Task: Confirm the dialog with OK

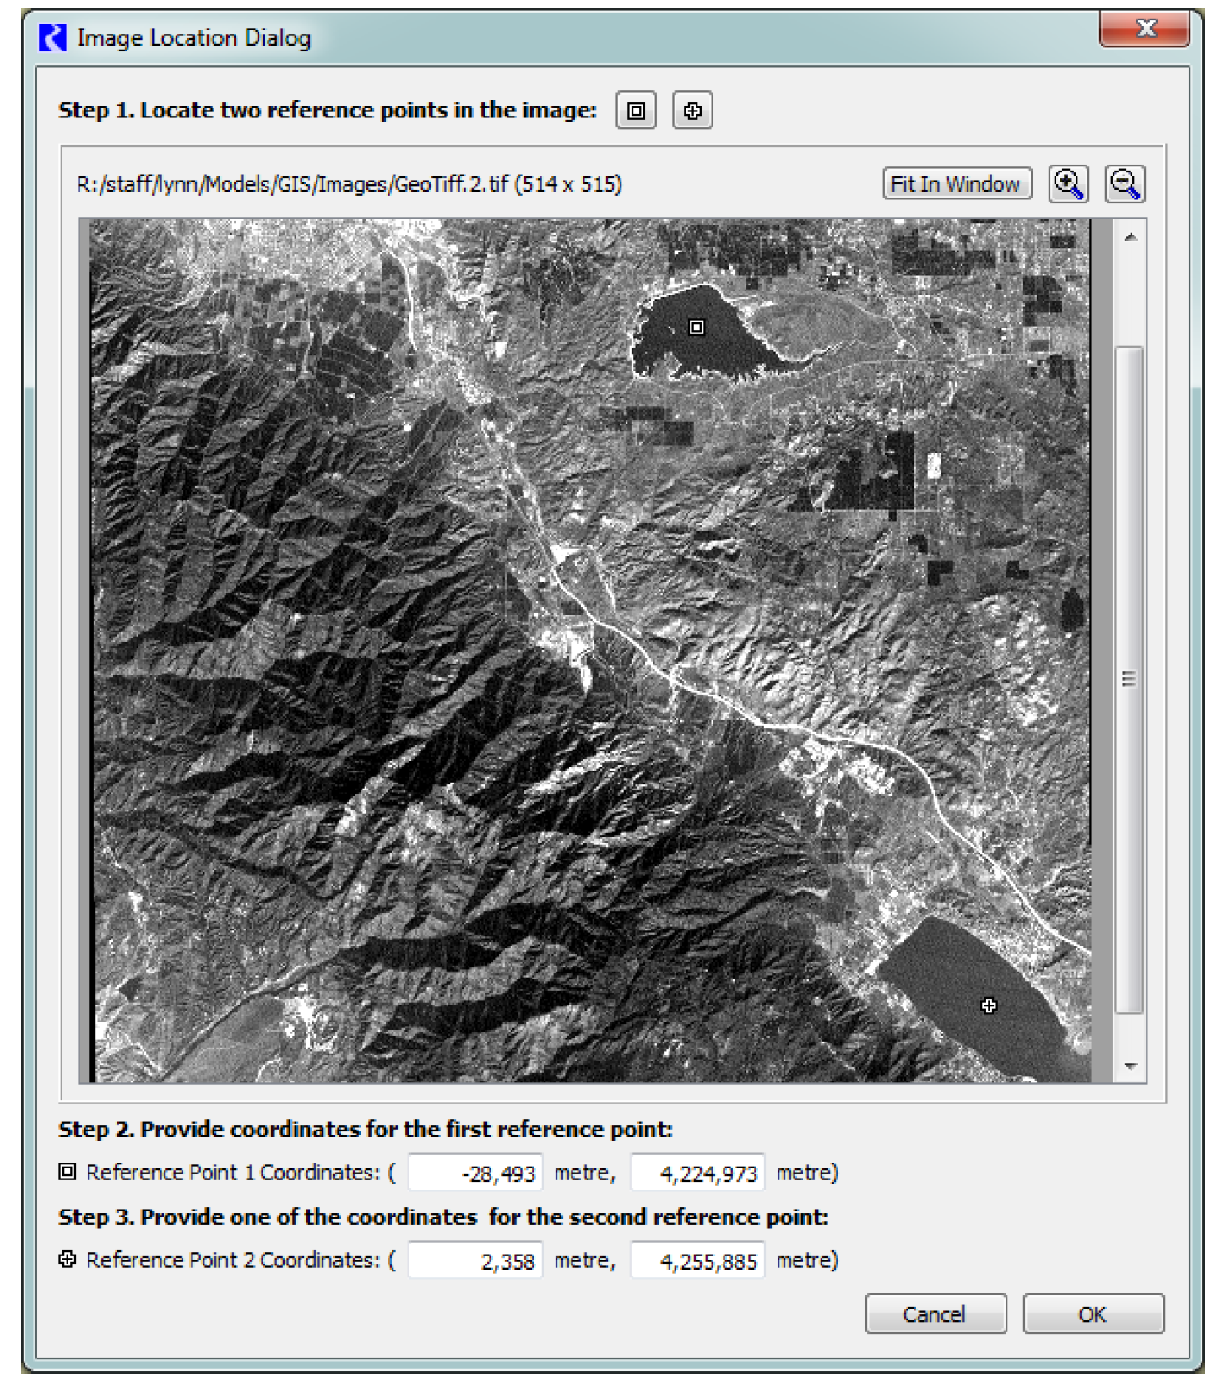Action: click(1093, 1314)
